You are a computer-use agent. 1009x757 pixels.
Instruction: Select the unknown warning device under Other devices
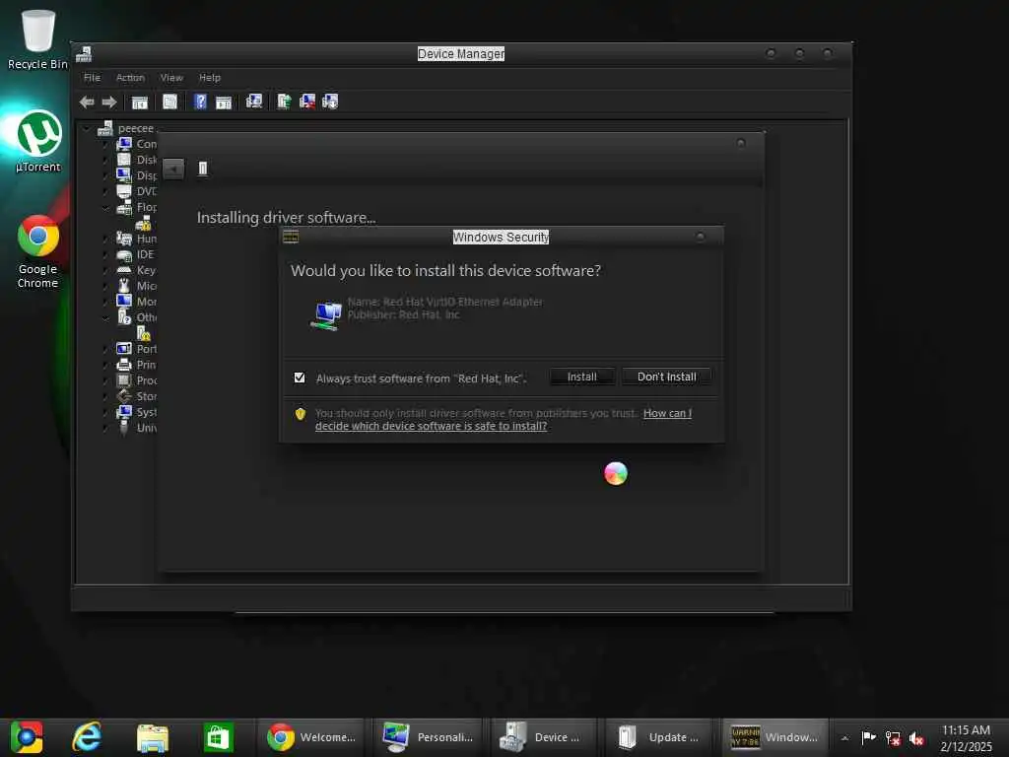[x=144, y=333]
